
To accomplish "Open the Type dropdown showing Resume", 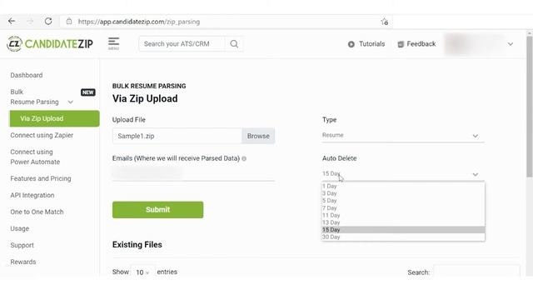I will point(403,135).
